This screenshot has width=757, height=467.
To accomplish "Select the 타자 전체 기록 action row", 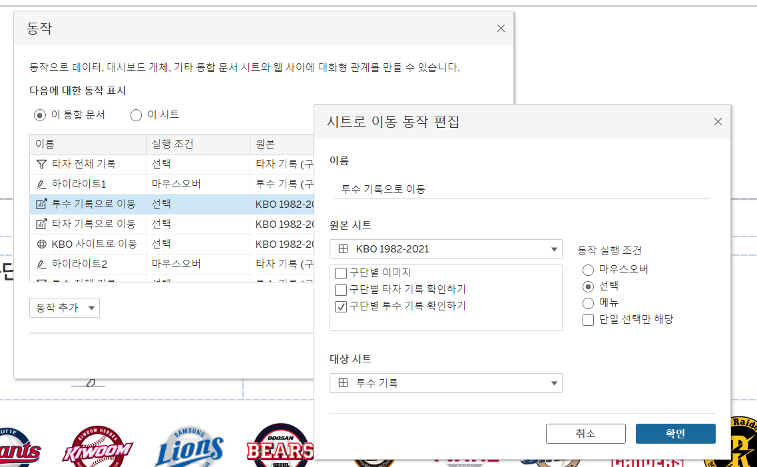I will 172,164.
